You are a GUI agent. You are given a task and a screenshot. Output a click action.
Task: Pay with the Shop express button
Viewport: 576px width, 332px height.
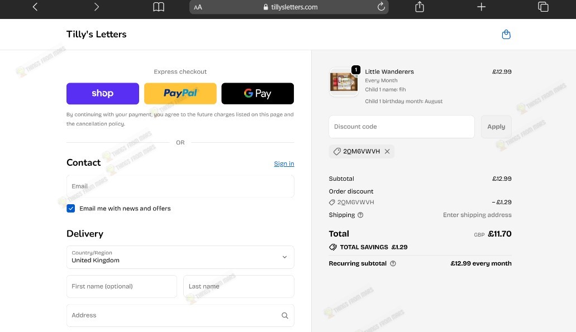(102, 94)
